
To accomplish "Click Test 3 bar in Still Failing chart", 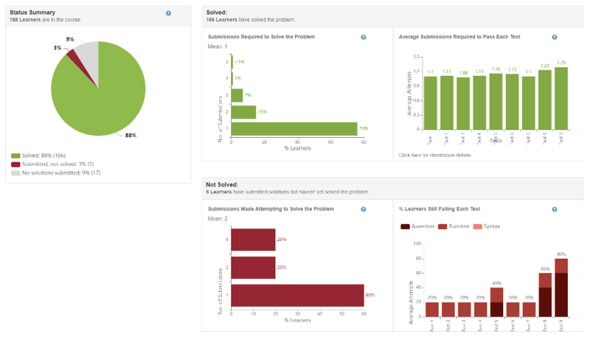I will 465,310.
